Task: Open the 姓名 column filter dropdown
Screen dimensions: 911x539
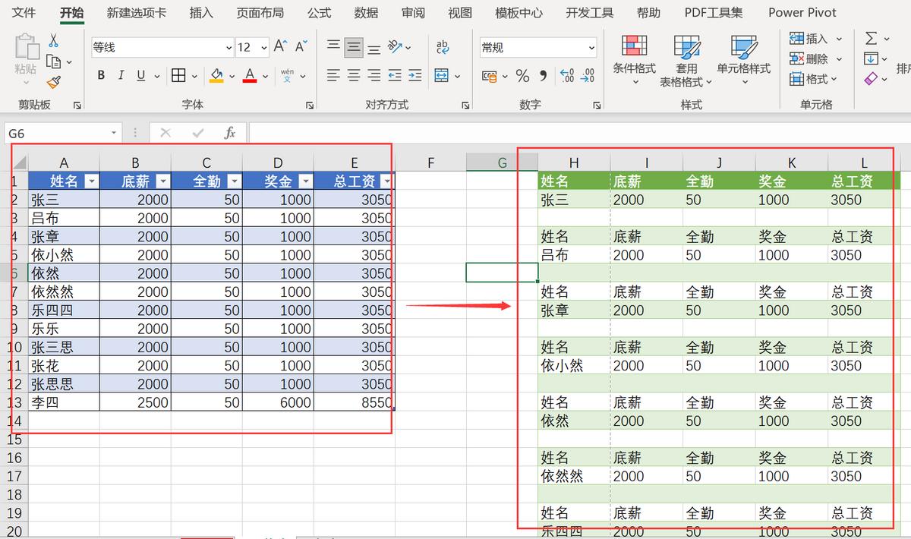Action: tap(92, 181)
